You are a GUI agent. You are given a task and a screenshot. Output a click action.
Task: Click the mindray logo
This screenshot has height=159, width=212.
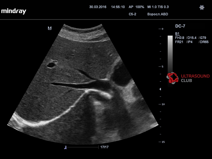(14, 11)
